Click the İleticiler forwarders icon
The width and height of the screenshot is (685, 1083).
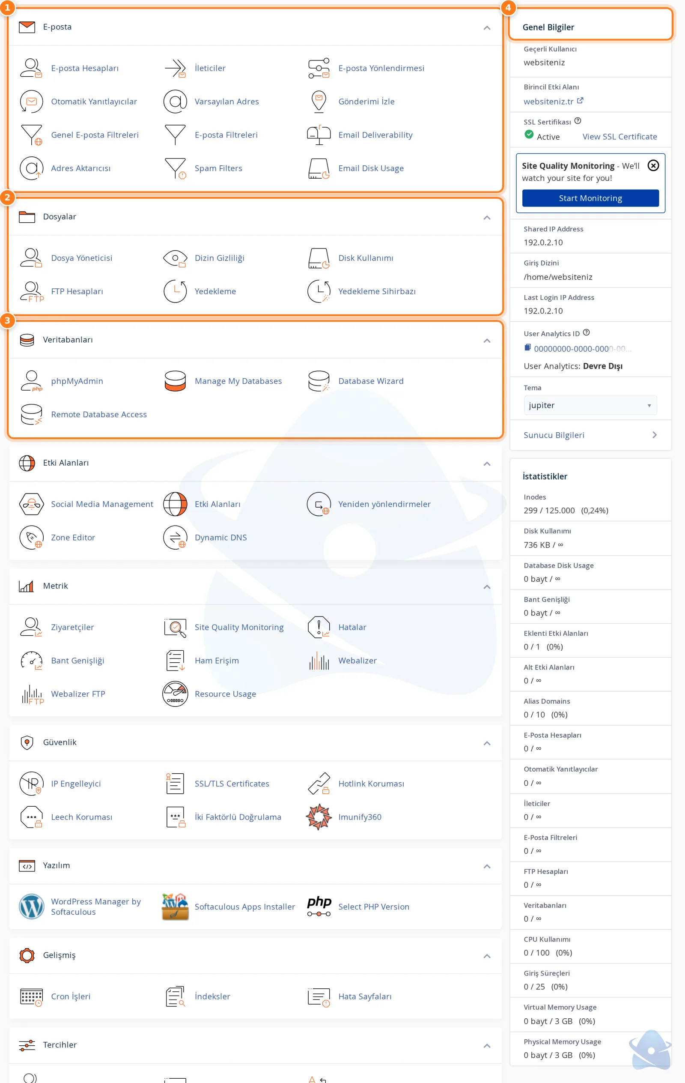point(175,68)
